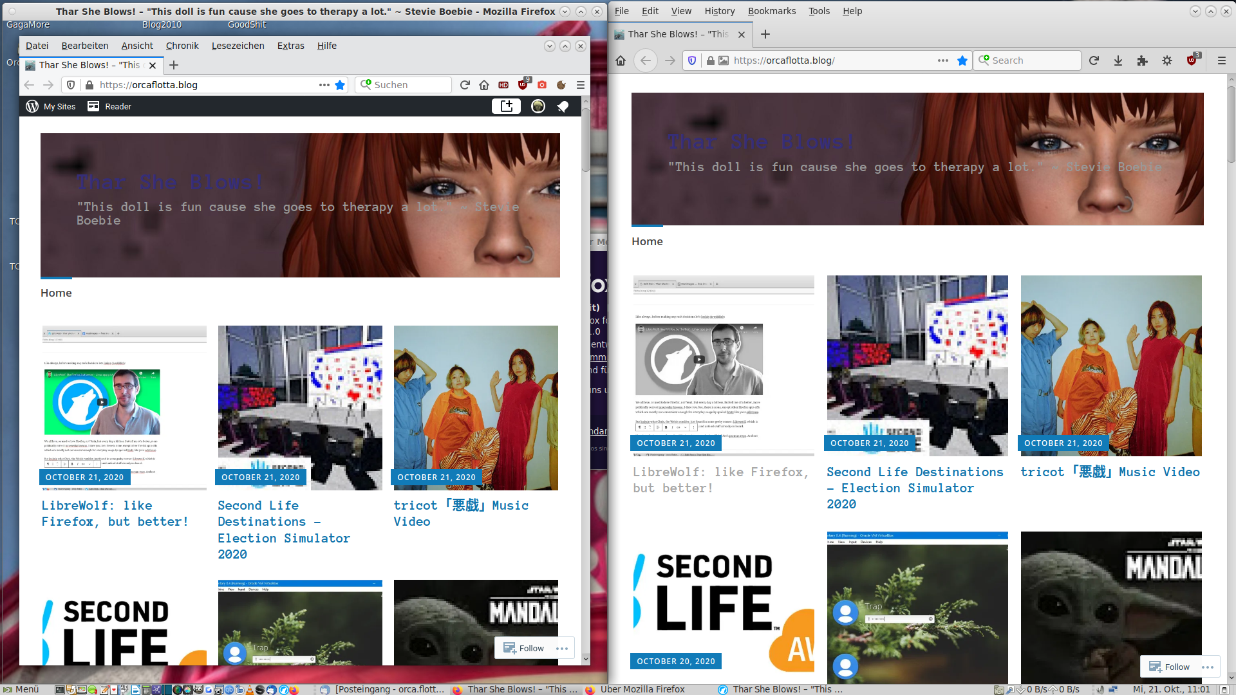Switch to Über Mozilla Firefox taskbar entry

coord(636,689)
